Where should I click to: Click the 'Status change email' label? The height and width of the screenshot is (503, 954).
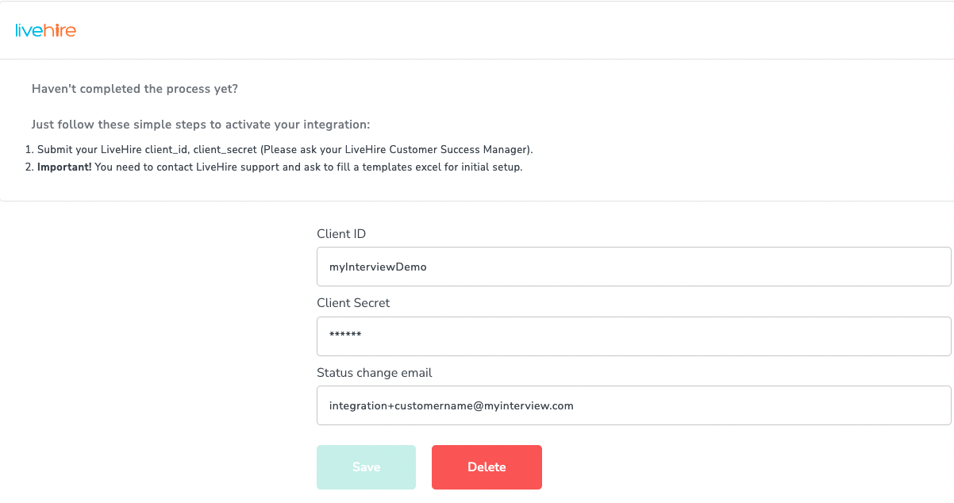(374, 373)
